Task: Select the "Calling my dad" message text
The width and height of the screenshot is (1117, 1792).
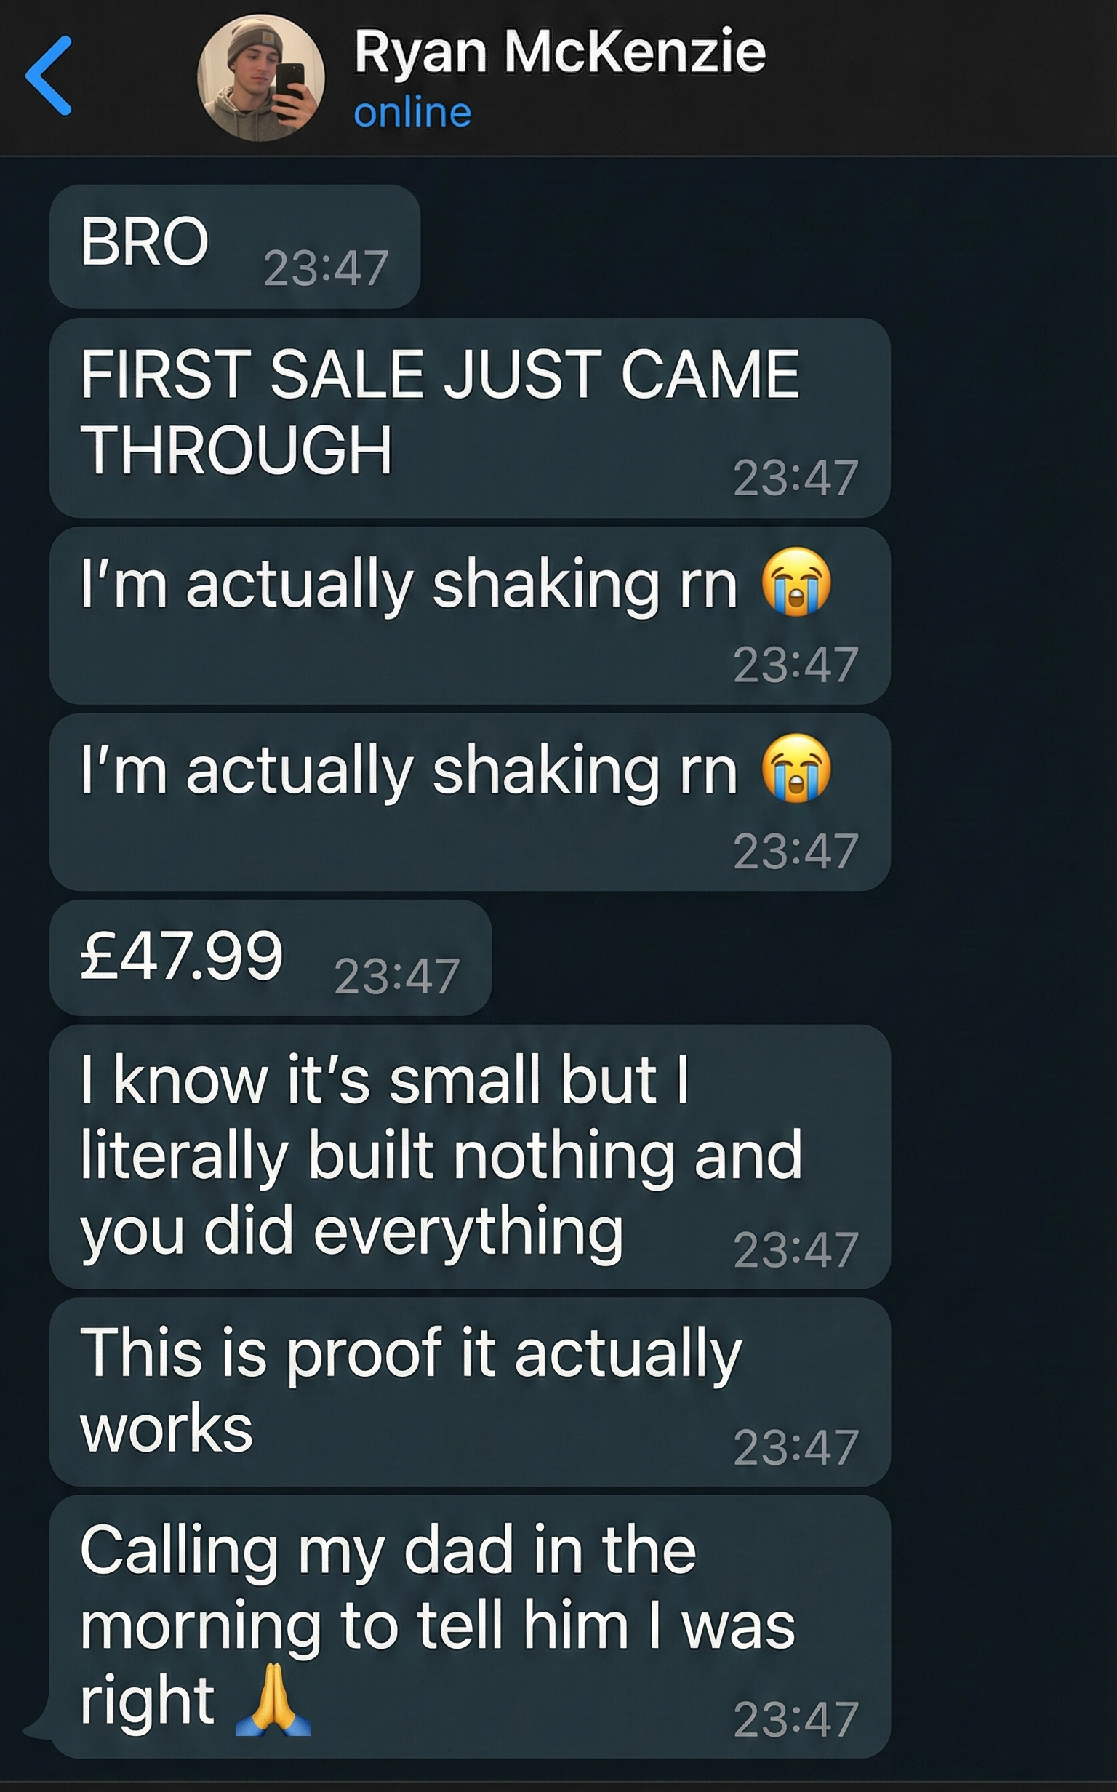Action: click(437, 1623)
